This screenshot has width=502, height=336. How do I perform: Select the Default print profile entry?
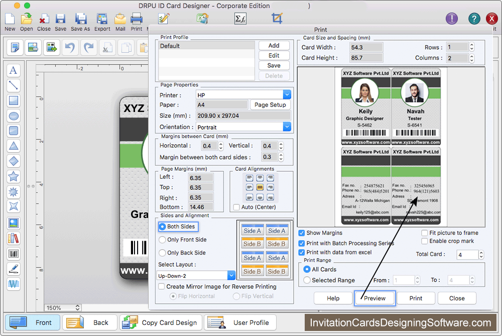(206, 46)
